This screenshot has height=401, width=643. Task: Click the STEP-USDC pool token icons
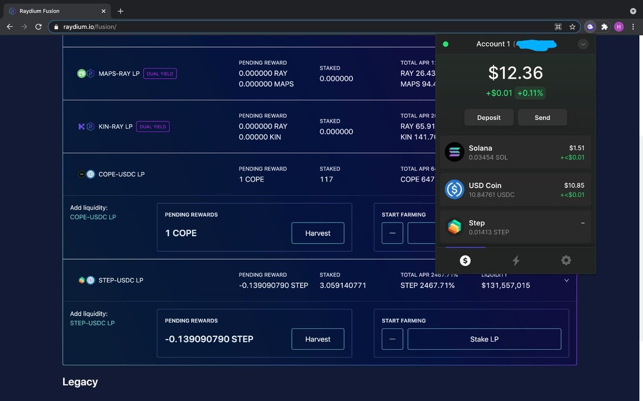(x=86, y=280)
